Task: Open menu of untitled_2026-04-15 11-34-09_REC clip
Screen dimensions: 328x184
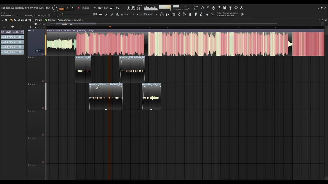Action: [90, 84]
